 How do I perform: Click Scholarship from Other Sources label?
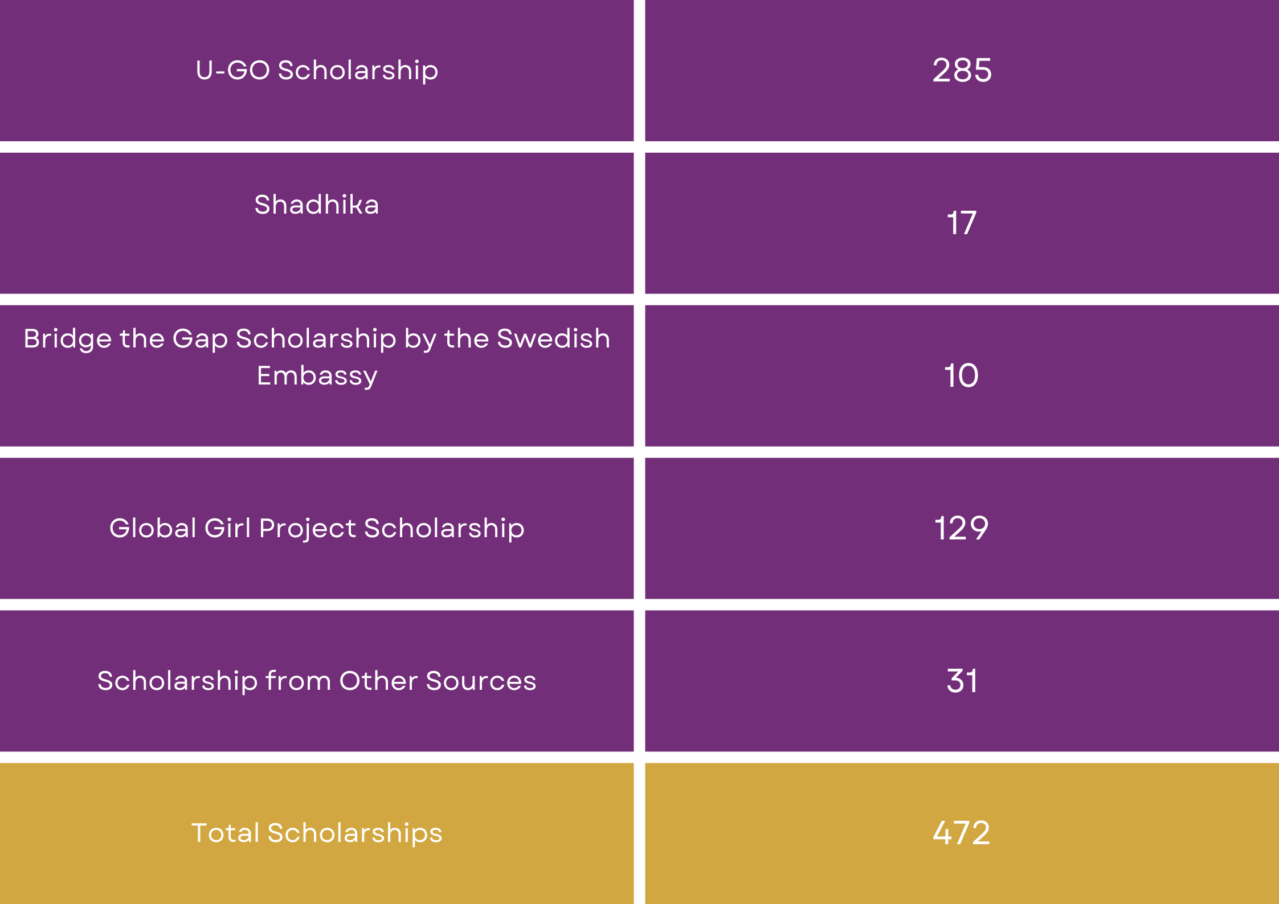click(317, 681)
